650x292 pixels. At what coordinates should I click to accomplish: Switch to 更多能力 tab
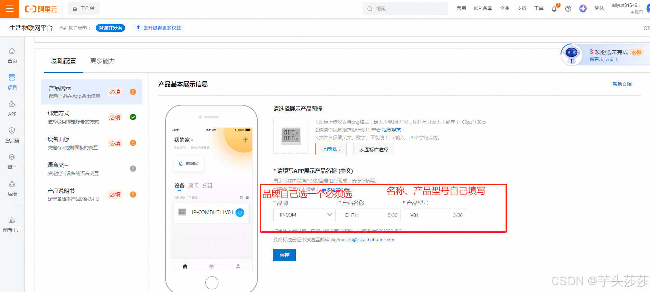click(x=103, y=61)
